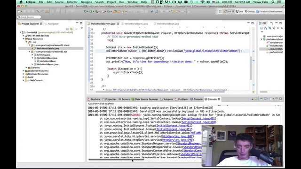Switch to Database Development perspective
This screenshot has width=301, height=169.
[x=269, y=11]
